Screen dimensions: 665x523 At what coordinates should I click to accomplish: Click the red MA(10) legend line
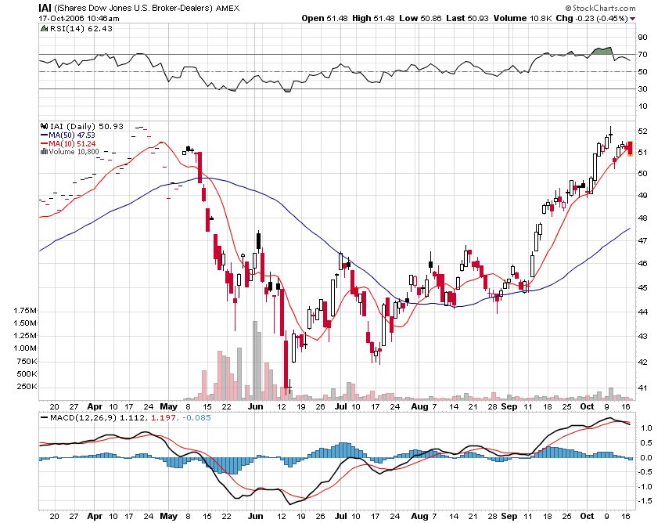pos(44,143)
